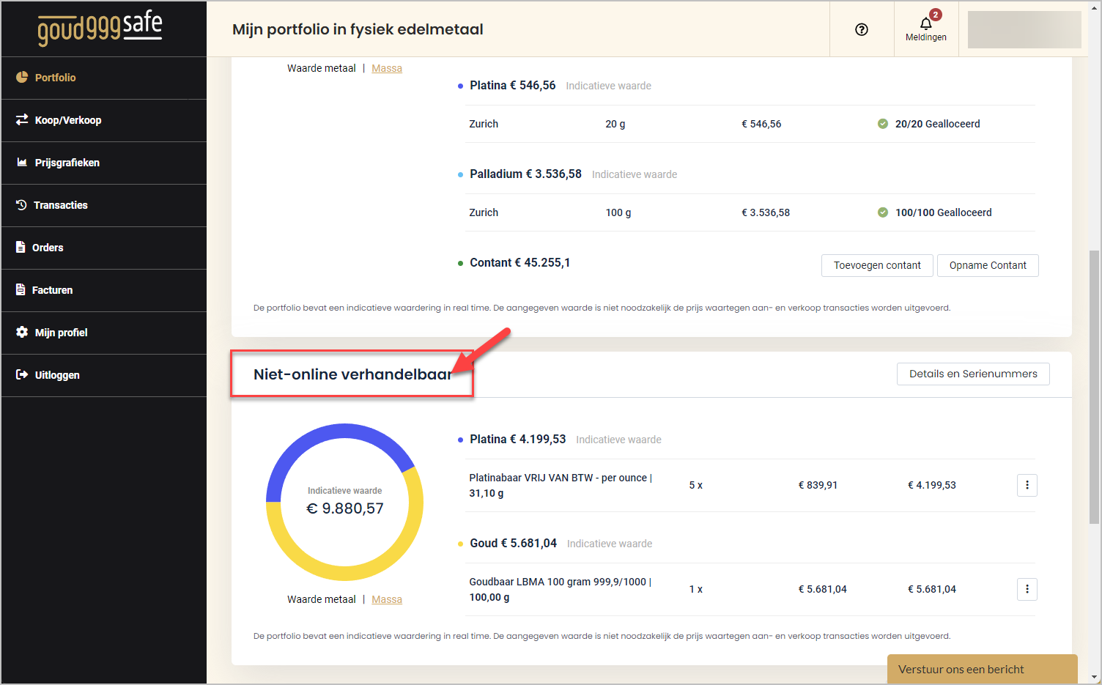Click the Prijsgrafieken chart icon
1102x685 pixels.
pyautogui.click(x=22, y=162)
